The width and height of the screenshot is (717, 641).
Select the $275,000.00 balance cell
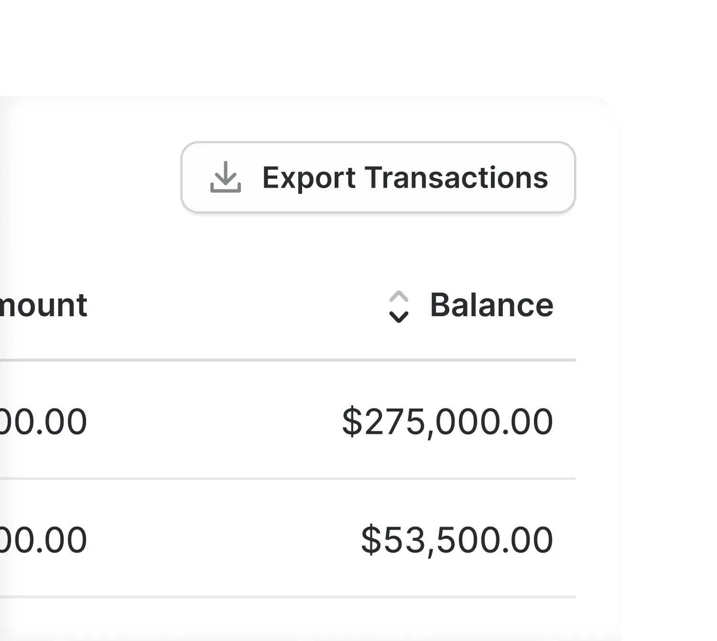447,422
